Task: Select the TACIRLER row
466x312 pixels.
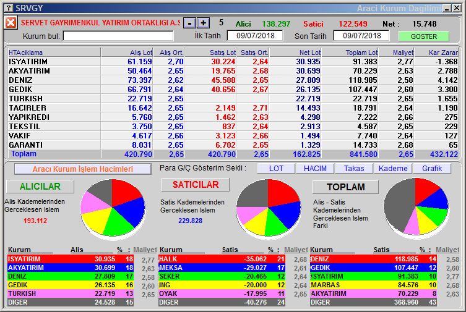Action: click(x=233, y=108)
